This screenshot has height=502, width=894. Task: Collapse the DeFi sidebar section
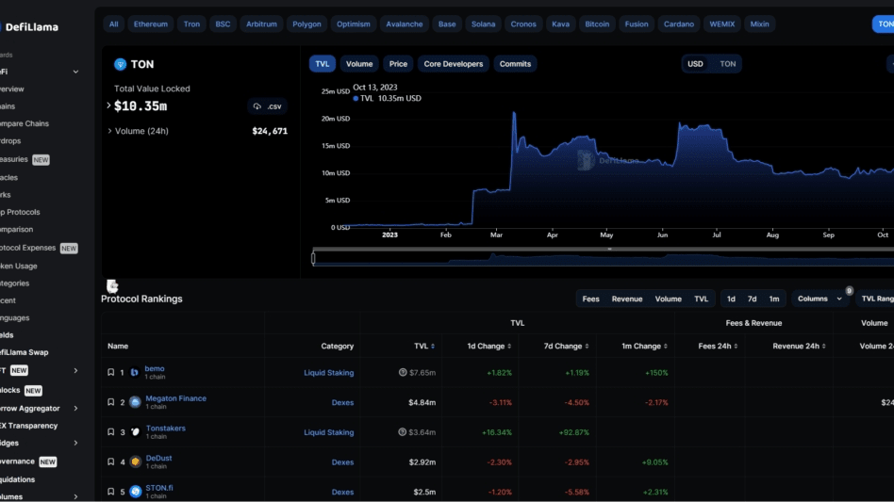click(75, 72)
